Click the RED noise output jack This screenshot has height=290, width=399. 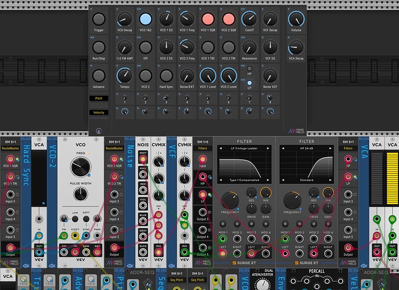[x=143, y=190]
